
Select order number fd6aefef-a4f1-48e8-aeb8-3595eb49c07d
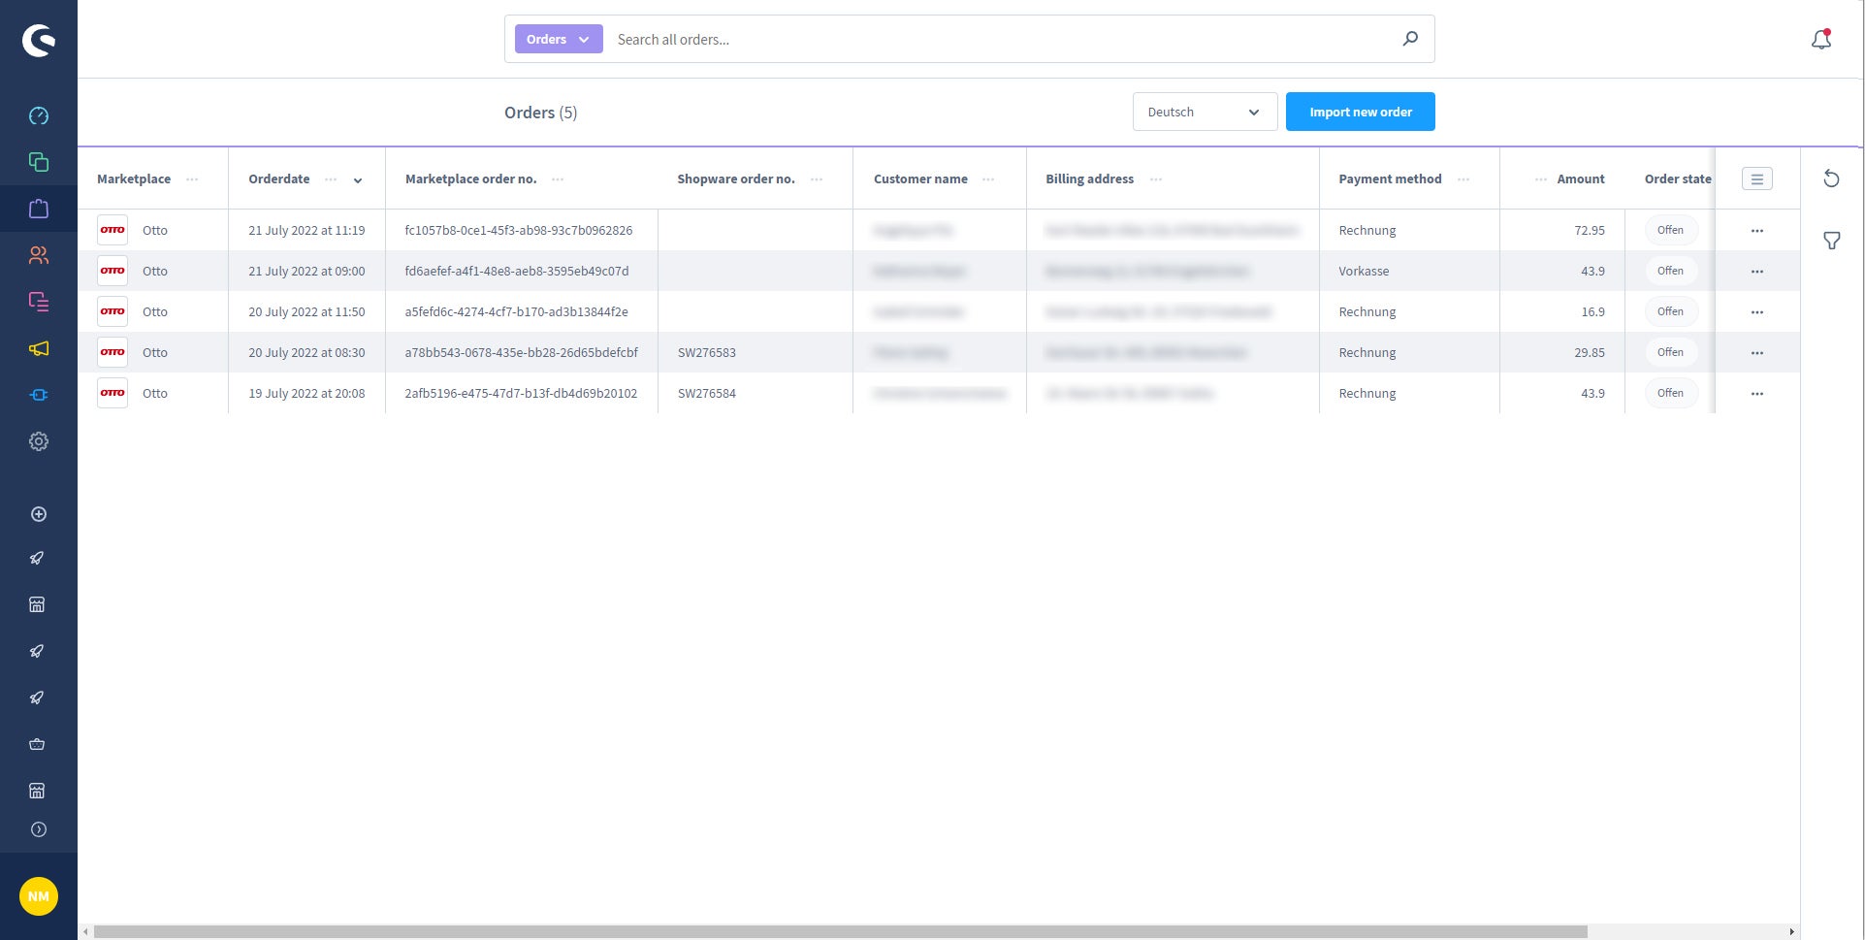[x=517, y=272]
